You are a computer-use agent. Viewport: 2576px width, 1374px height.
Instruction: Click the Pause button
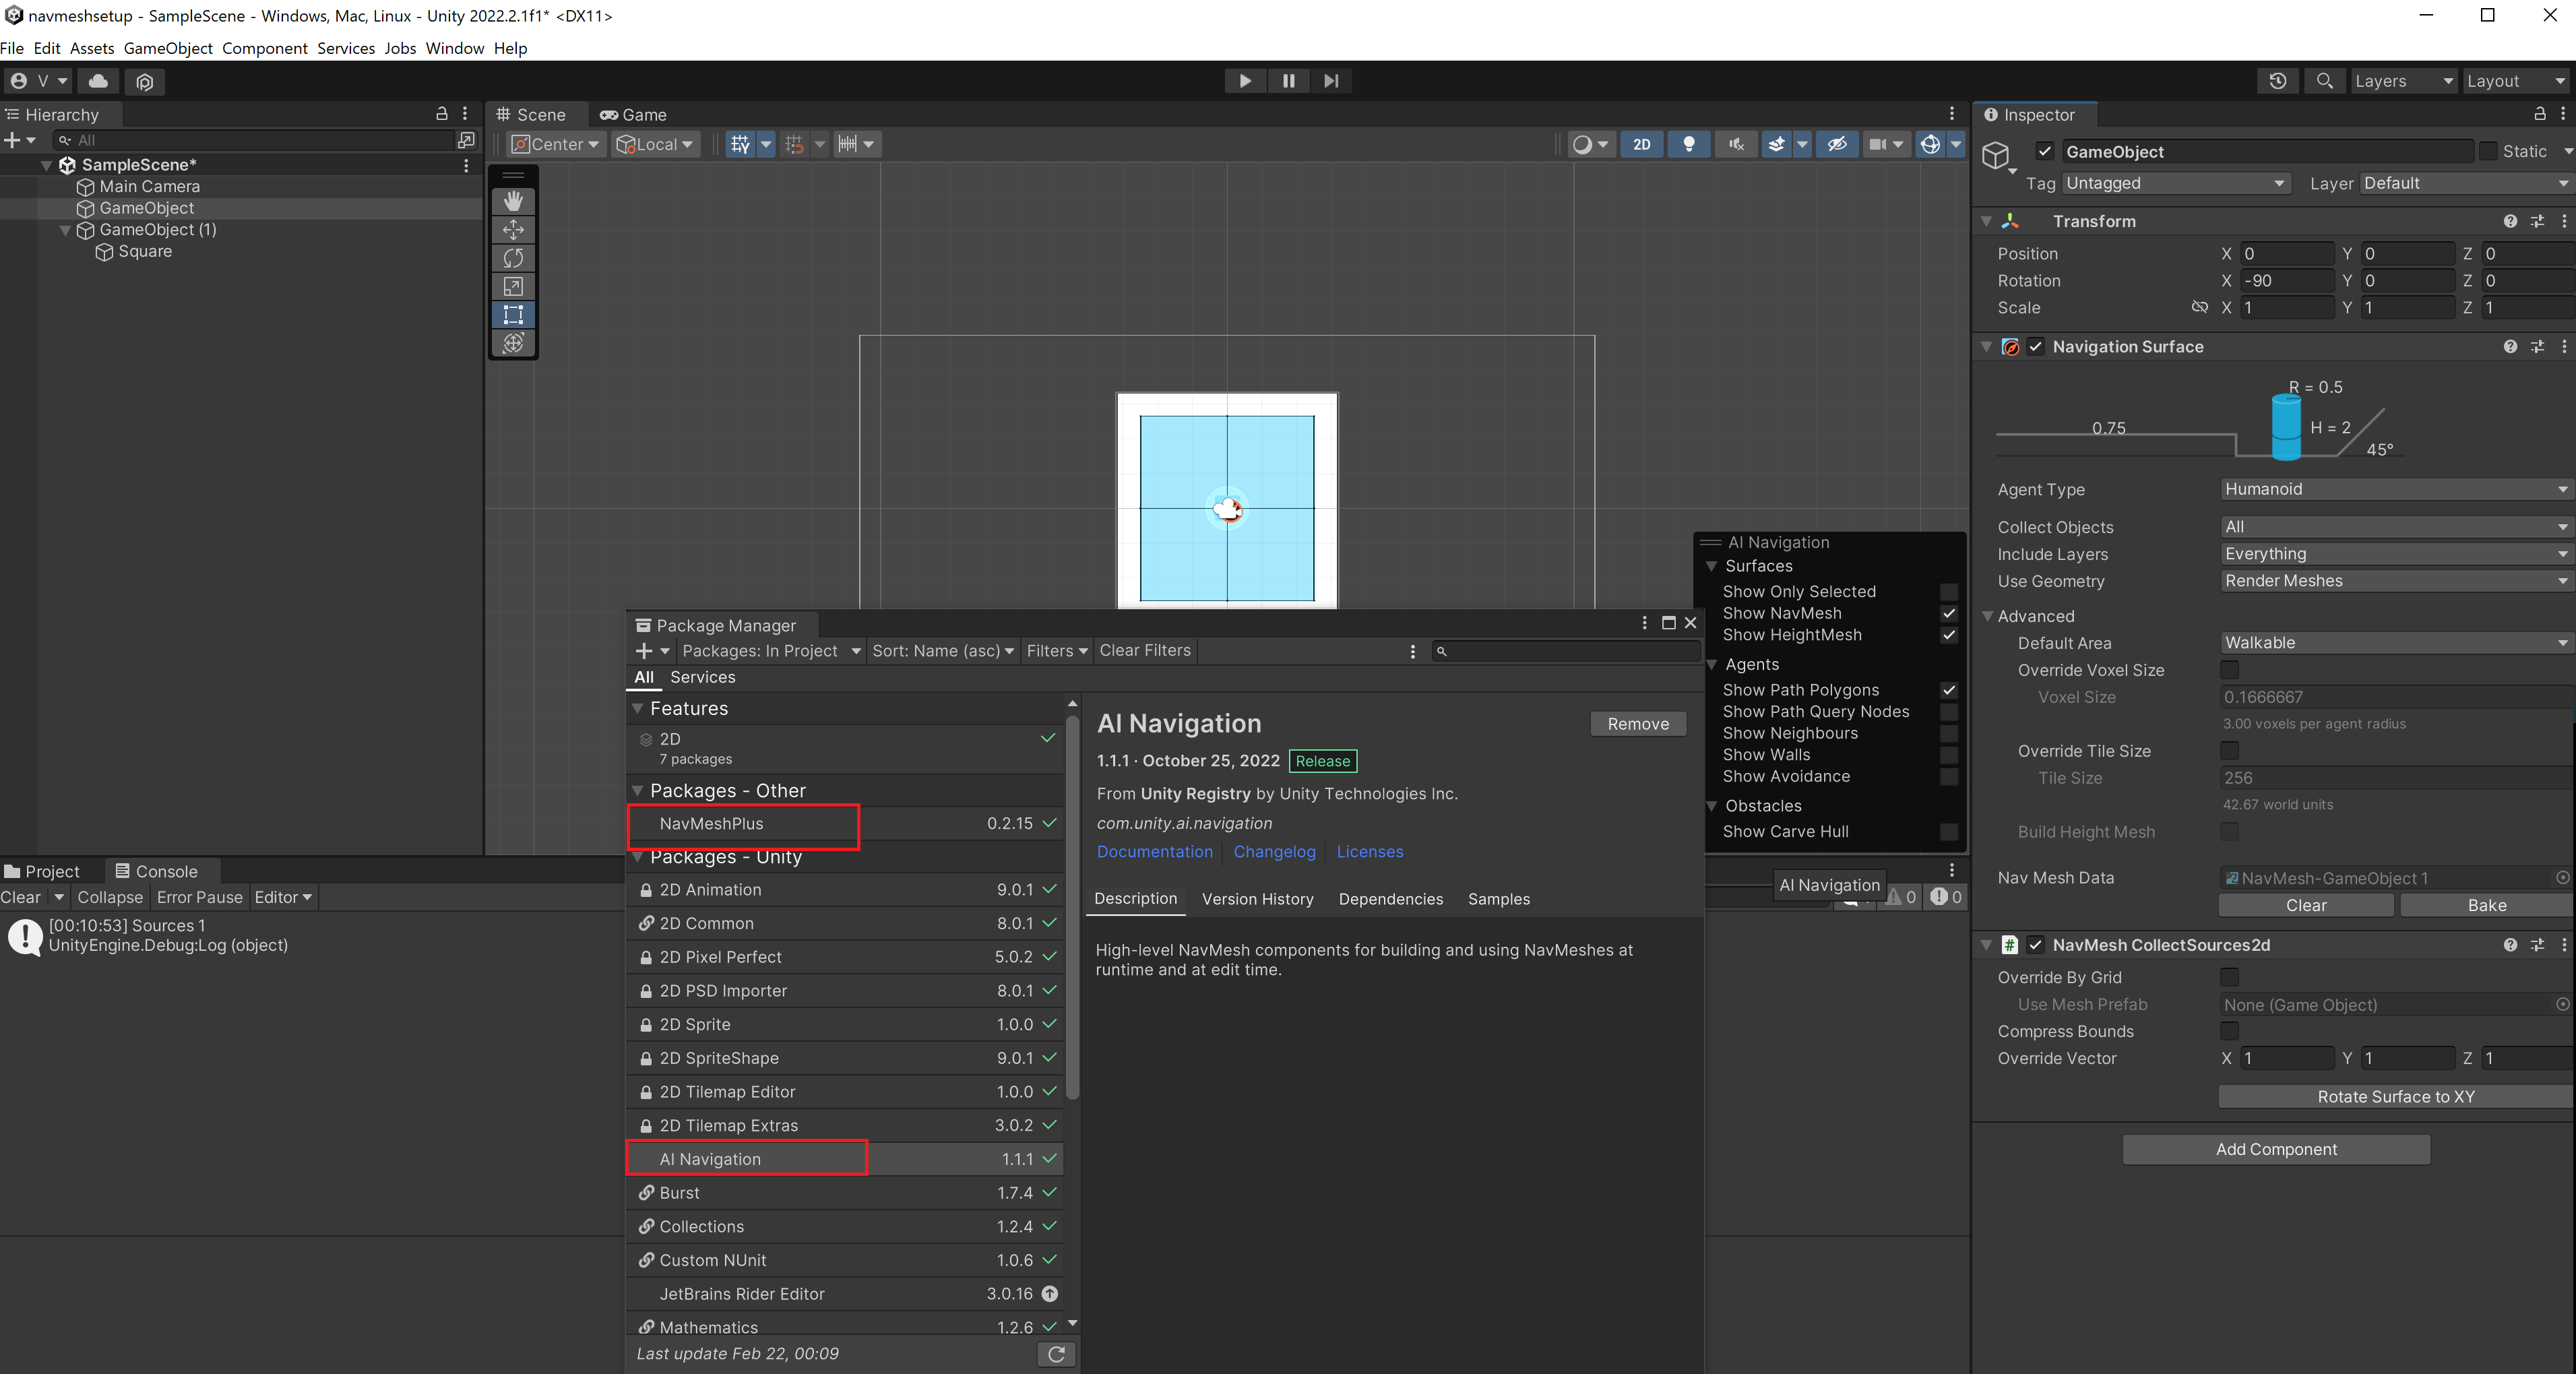(x=1288, y=81)
